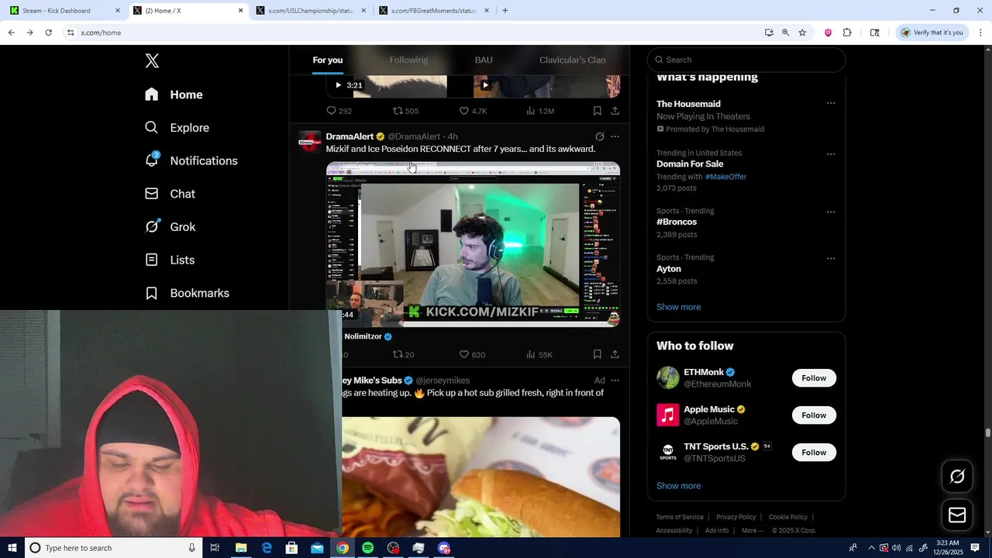Open Chrome extensions puzzle icon

847,33
